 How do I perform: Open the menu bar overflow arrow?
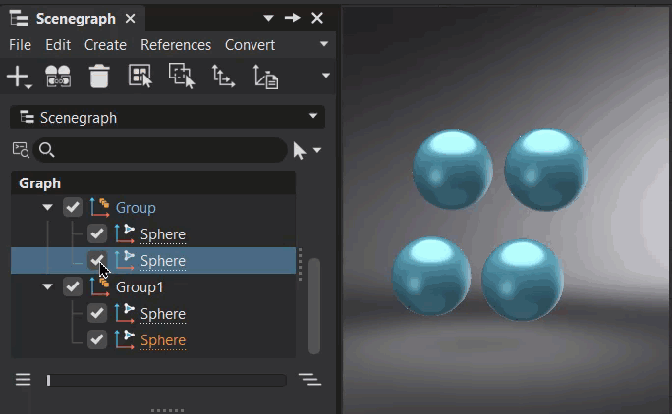tap(324, 44)
